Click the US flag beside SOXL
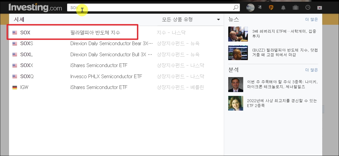339x156 pixels. point(15,55)
